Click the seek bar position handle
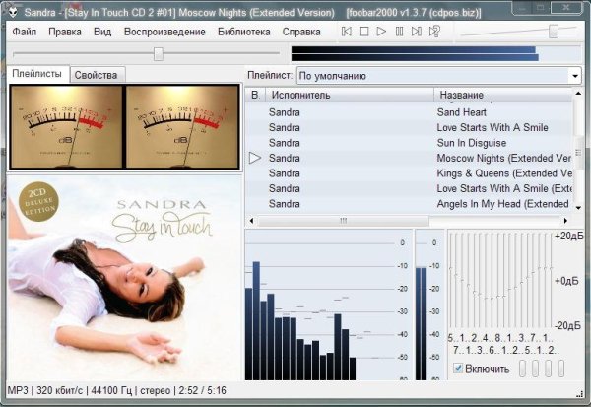 tap(159, 54)
